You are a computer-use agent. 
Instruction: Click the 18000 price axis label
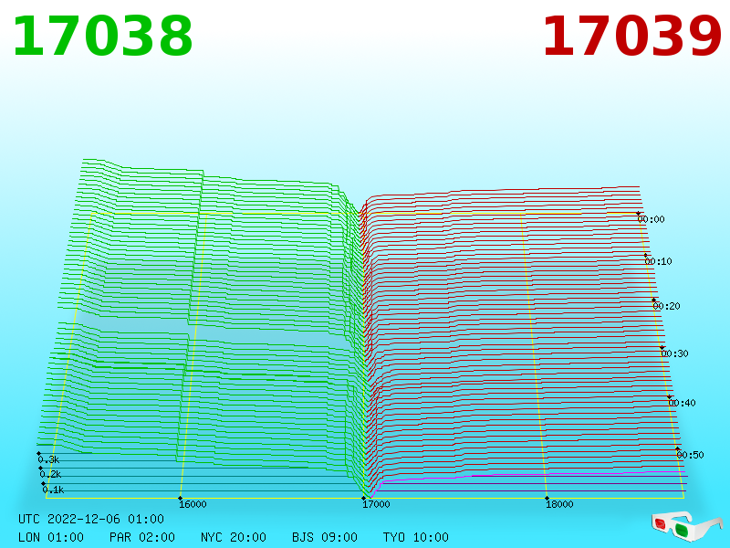click(559, 504)
